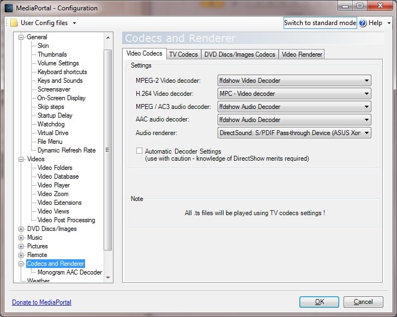Open the AAC audio decoder dropdown

click(x=294, y=120)
